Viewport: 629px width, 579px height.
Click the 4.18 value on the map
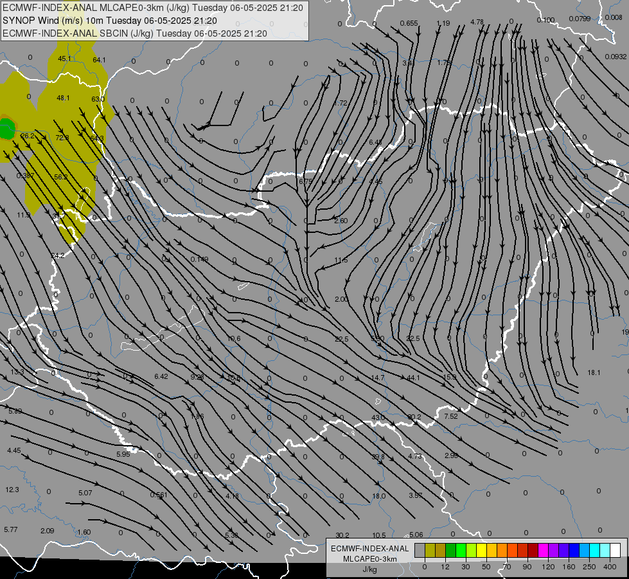(233, 496)
